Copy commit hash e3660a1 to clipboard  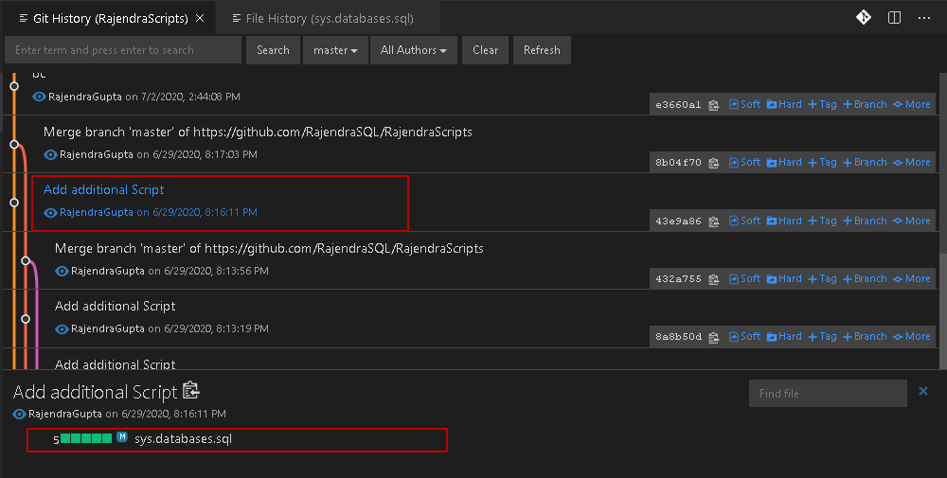pyautogui.click(x=714, y=105)
